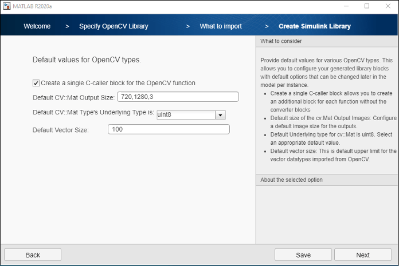This screenshot has width=399, height=266.
Task: Click the About the selected option header
Action: (327, 180)
